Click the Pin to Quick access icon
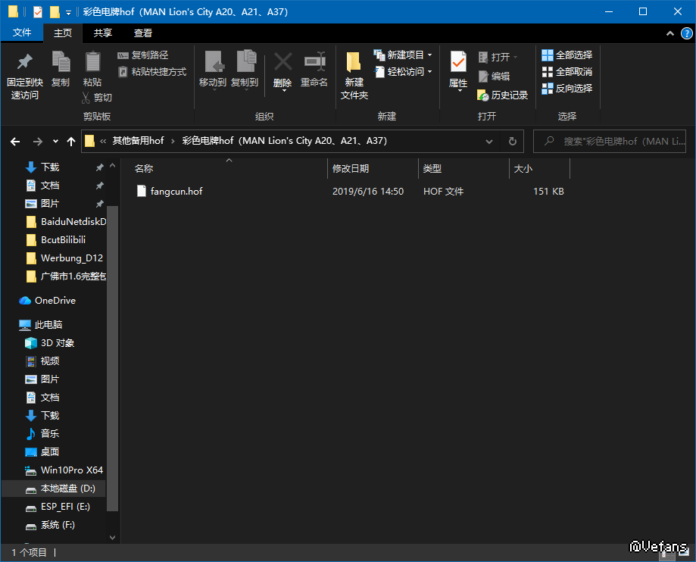 [24, 62]
